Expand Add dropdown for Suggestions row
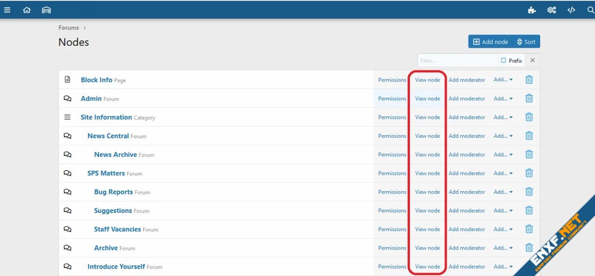The width and height of the screenshot is (595, 276). pyautogui.click(x=503, y=211)
